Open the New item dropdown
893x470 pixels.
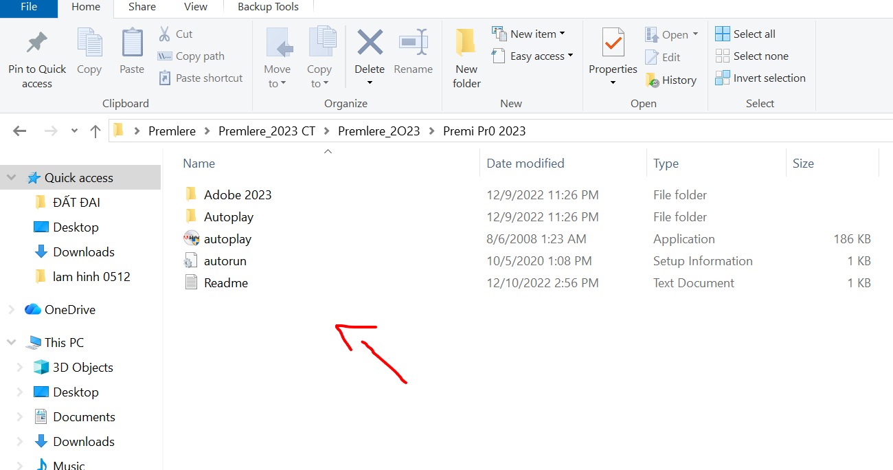(x=528, y=34)
